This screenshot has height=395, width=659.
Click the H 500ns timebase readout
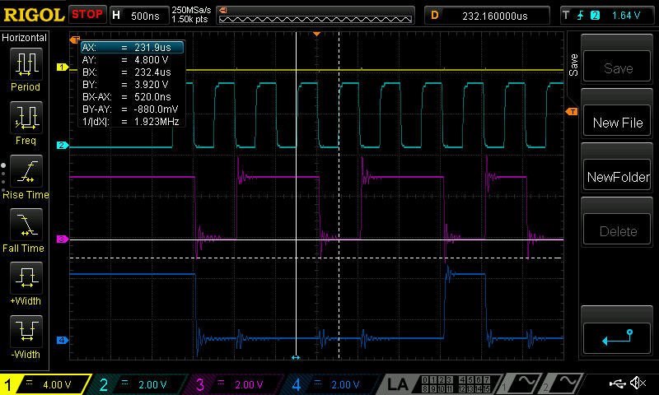pos(138,16)
